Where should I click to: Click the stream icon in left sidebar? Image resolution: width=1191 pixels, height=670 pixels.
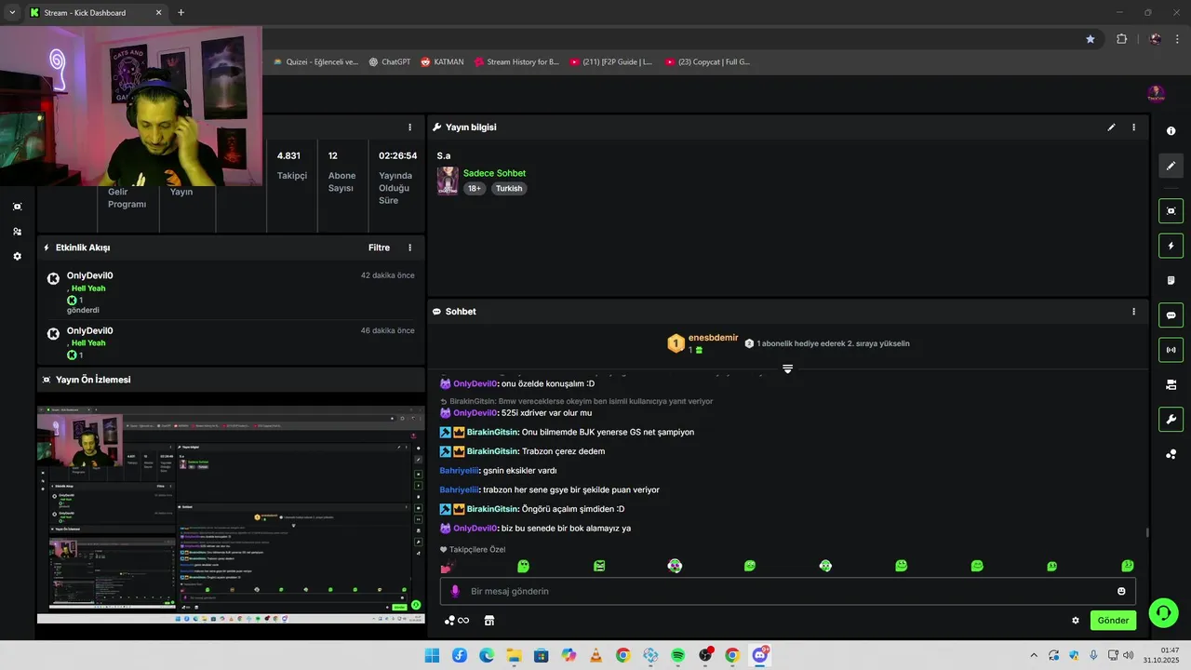tap(17, 207)
